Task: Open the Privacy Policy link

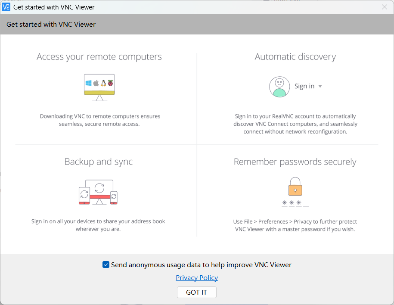Action: [197, 277]
